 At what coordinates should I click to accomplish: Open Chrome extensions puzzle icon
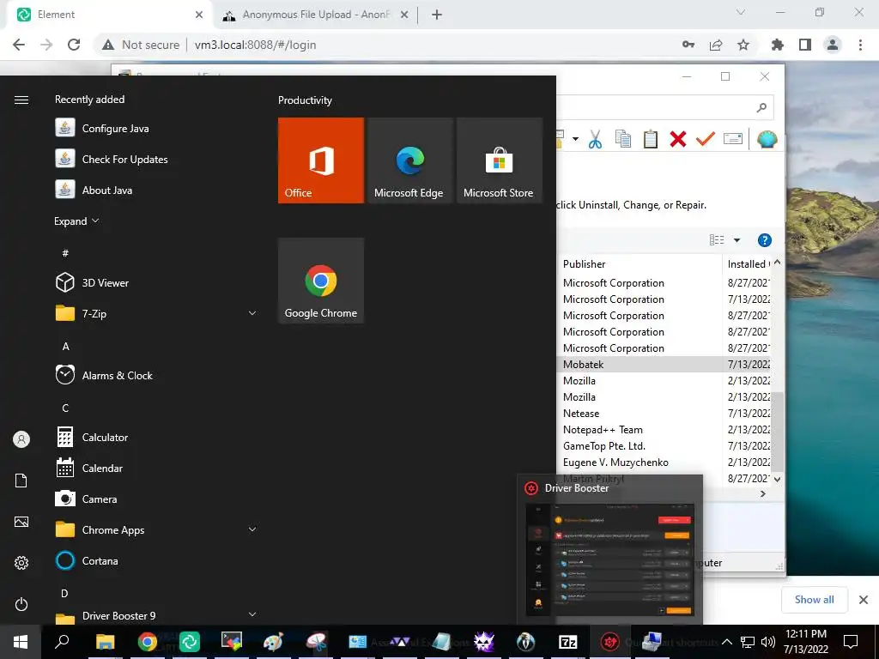click(x=778, y=45)
